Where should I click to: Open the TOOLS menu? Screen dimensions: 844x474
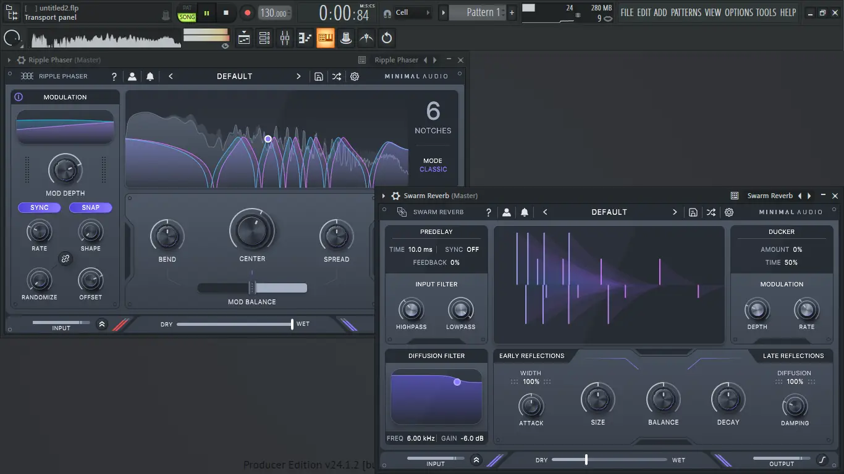coord(766,12)
